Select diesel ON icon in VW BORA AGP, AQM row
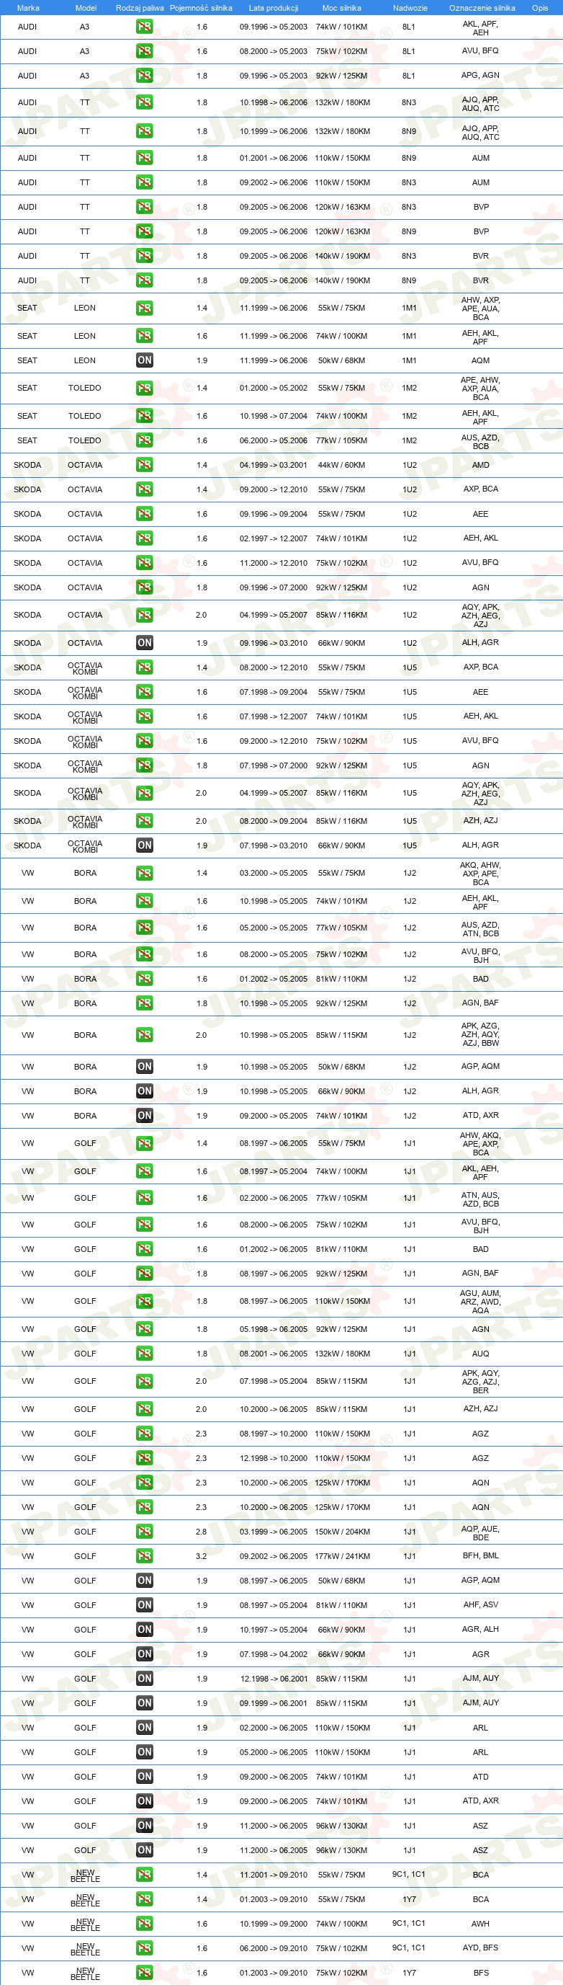The width and height of the screenshot is (563, 1985). tap(144, 1067)
